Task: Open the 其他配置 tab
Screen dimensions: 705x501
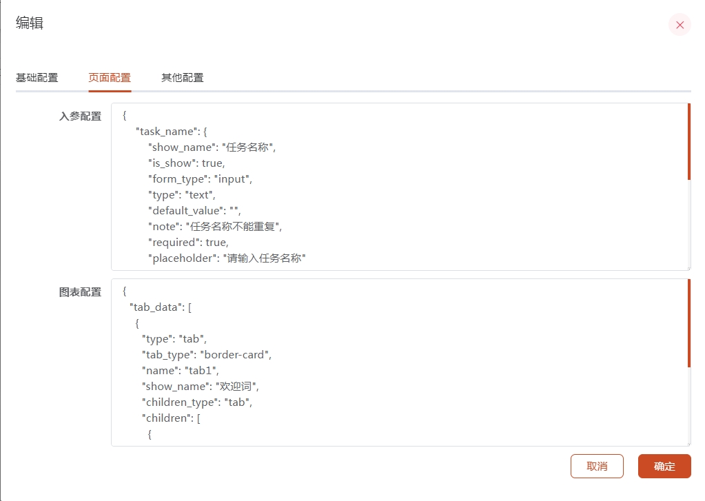Action: 183,77
